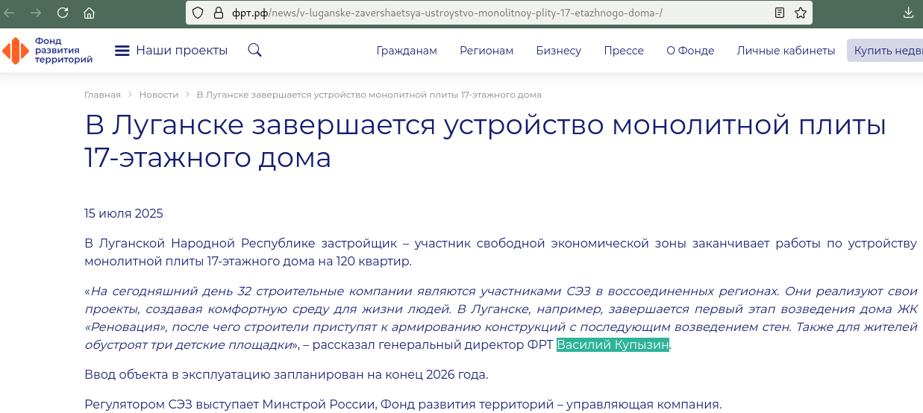Image resolution: width=923 pixels, height=413 pixels.
Task: Go to Главная breadcrumb link
Action: click(102, 95)
